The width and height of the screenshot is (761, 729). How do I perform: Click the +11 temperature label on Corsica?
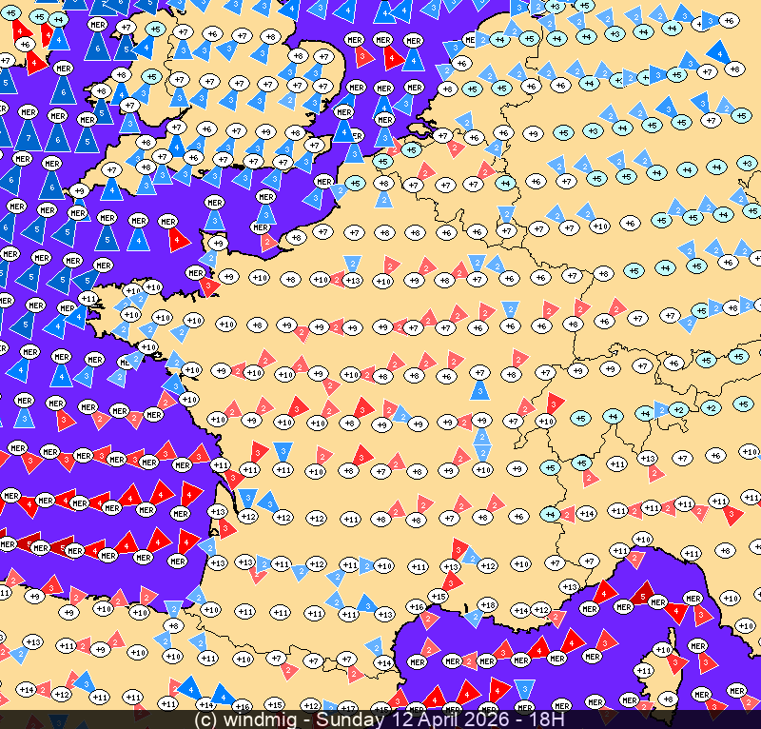(644, 670)
